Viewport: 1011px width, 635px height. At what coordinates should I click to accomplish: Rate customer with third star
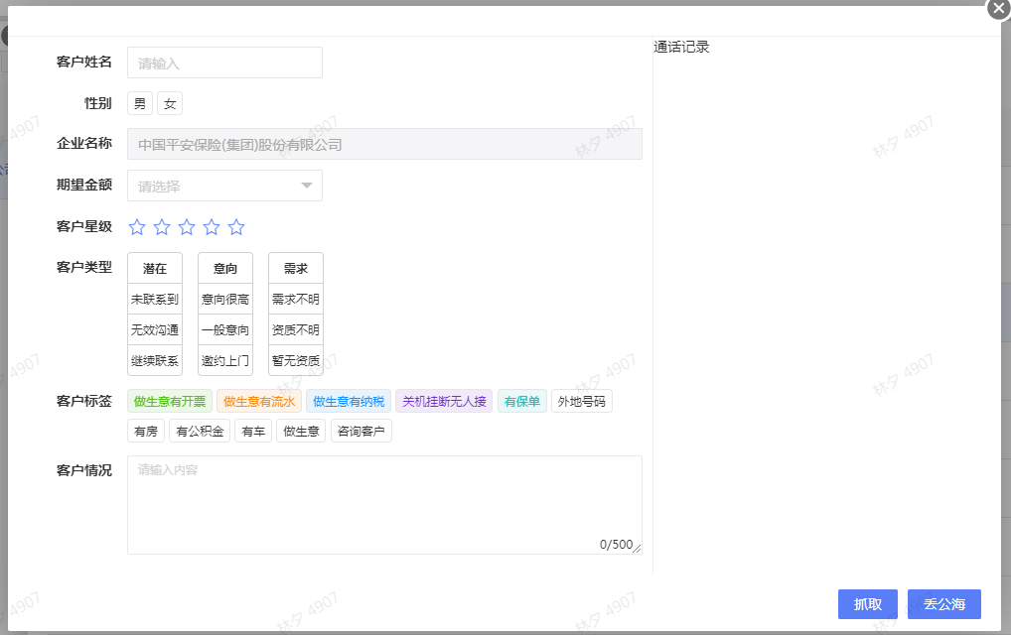tap(187, 226)
